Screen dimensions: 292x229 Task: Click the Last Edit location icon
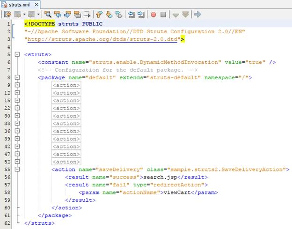(7, 15)
